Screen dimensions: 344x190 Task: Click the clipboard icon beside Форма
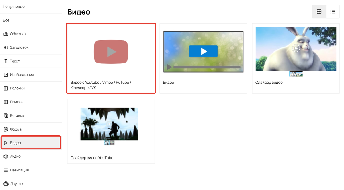pos(6,129)
